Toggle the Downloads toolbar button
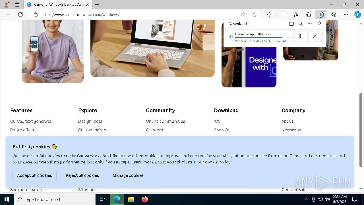 [321, 15]
